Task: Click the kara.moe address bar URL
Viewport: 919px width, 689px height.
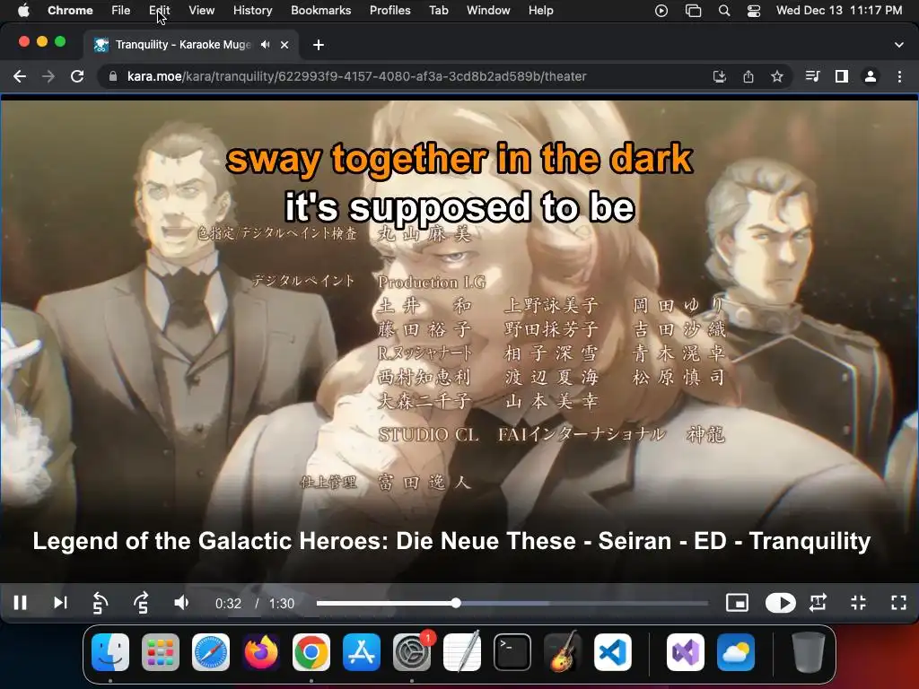Action: click(357, 76)
